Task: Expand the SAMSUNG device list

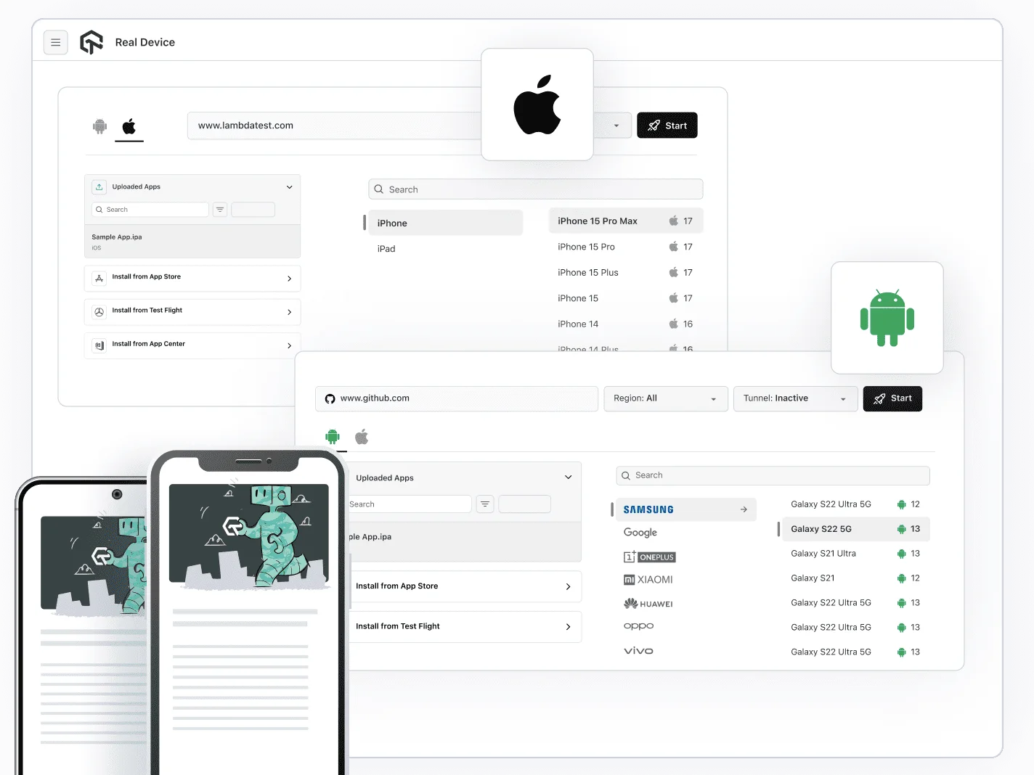Action: [742, 509]
